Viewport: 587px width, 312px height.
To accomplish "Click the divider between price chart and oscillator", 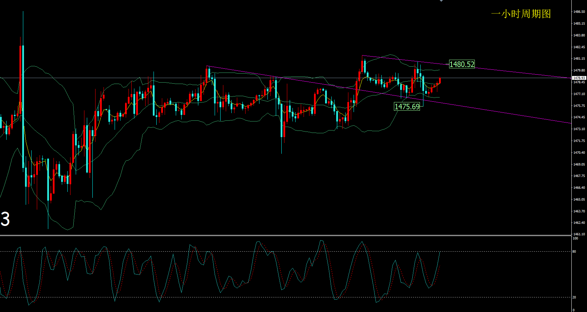I will (286, 236).
